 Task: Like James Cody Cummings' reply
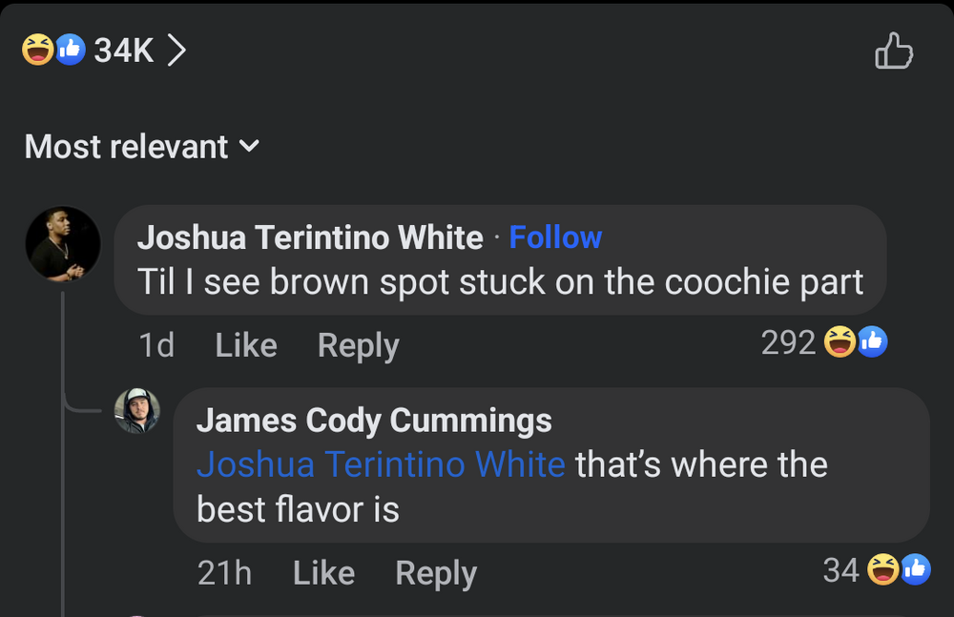coord(322,573)
